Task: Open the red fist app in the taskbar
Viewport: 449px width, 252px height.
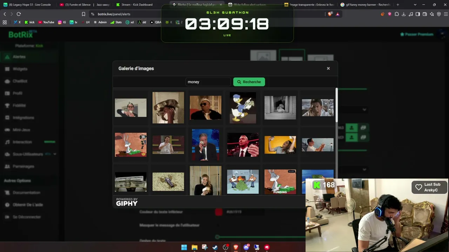Action: coord(267,247)
